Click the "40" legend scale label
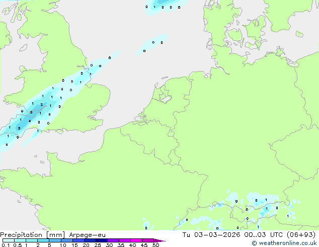319x247 pixels. pyautogui.click(x=132, y=245)
